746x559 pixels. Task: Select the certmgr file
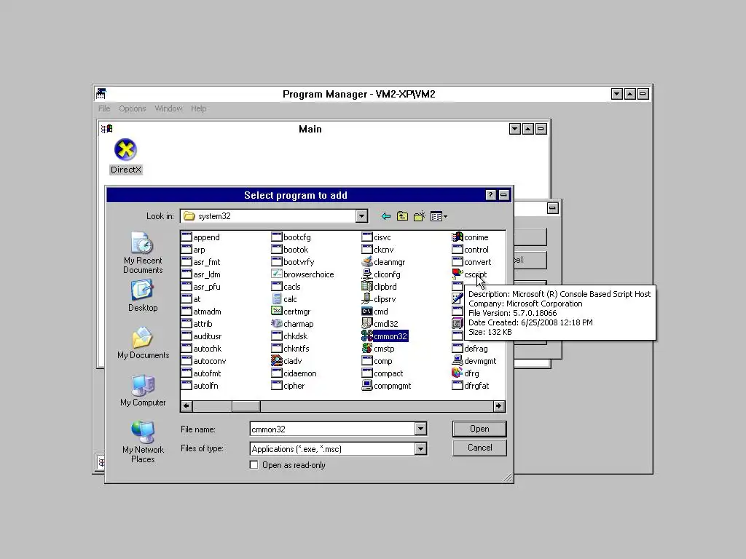tap(291, 312)
